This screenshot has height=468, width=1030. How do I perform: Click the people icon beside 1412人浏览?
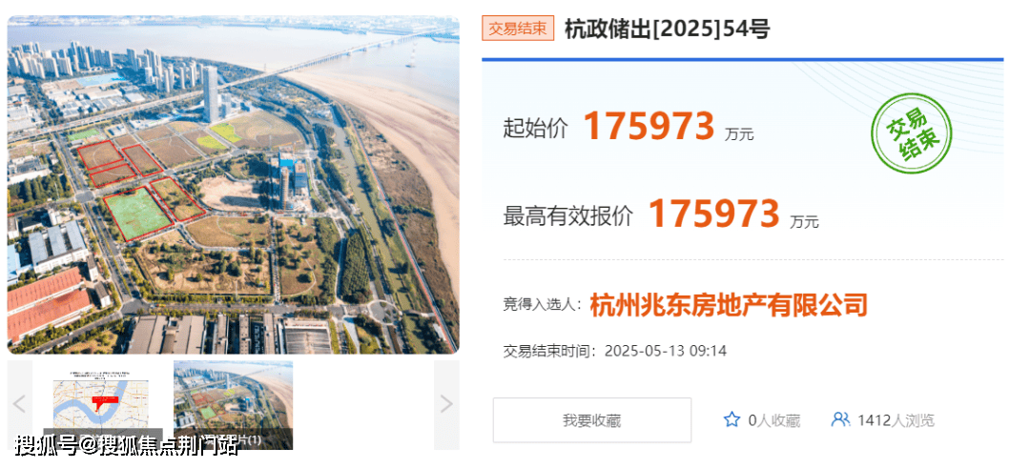(x=840, y=419)
